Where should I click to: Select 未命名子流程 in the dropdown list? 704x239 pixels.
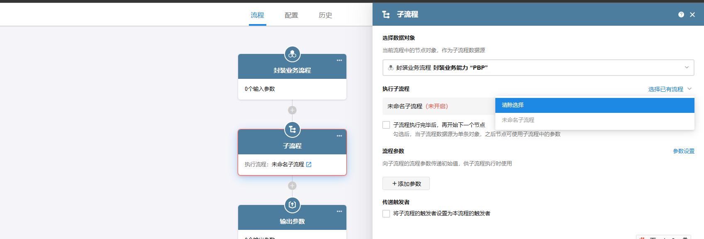[594, 120]
